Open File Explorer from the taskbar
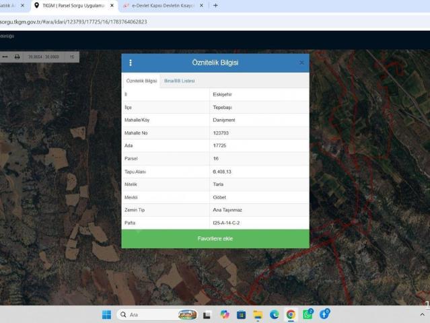Image resolution: width=430 pixels, height=323 pixels. pos(258,315)
